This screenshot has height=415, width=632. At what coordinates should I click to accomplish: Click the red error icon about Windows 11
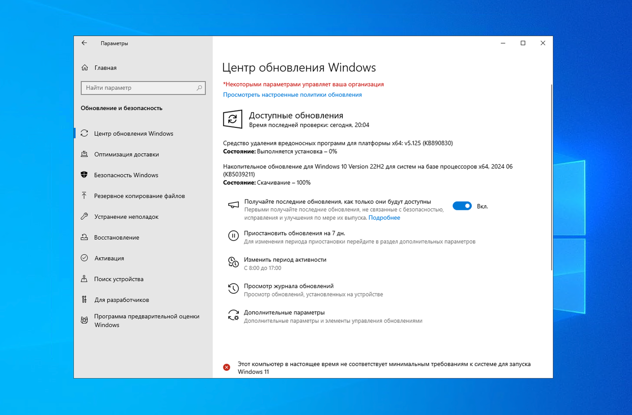(227, 367)
